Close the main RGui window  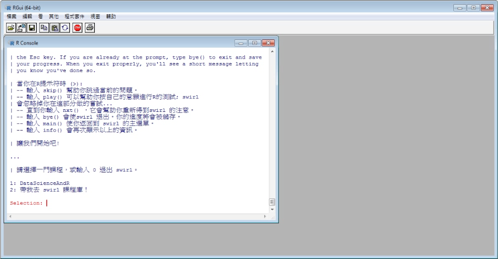(x=487, y=8)
